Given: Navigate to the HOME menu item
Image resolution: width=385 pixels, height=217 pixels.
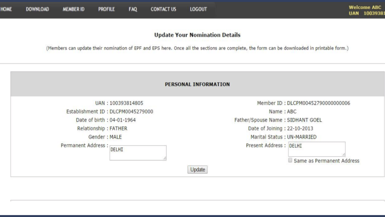Looking at the screenshot, I should coord(6,10).
